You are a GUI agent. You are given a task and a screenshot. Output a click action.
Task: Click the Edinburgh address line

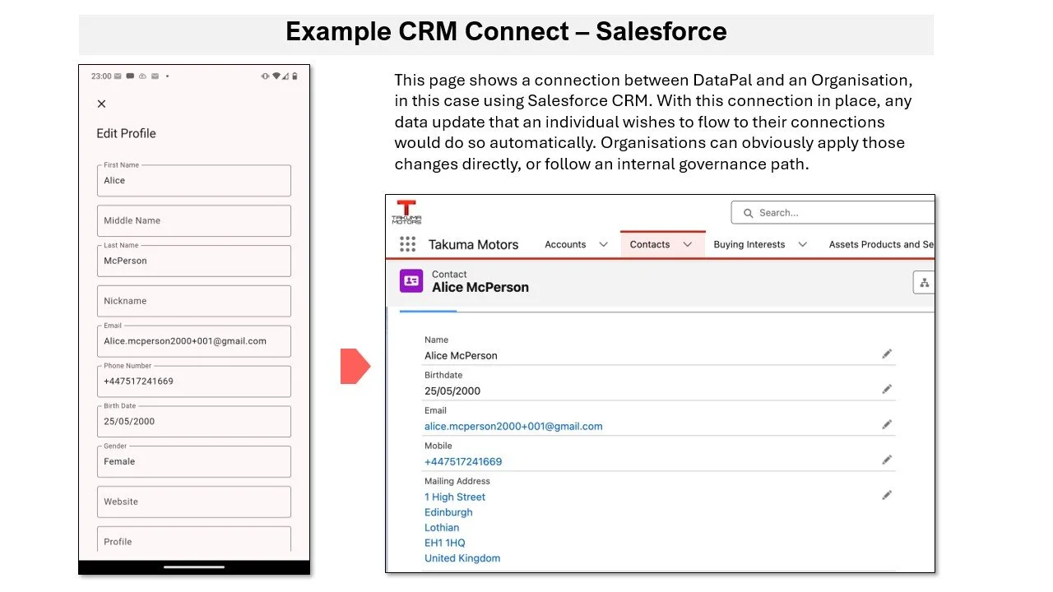coord(448,512)
